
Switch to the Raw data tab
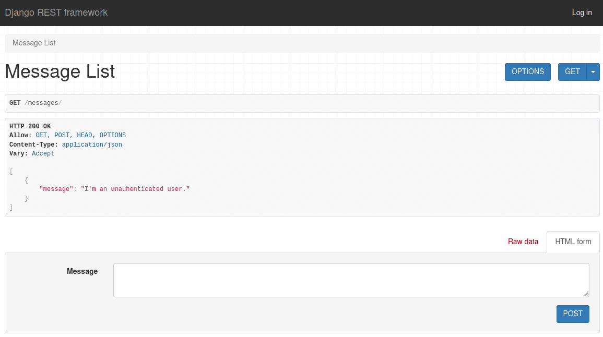[x=523, y=242]
